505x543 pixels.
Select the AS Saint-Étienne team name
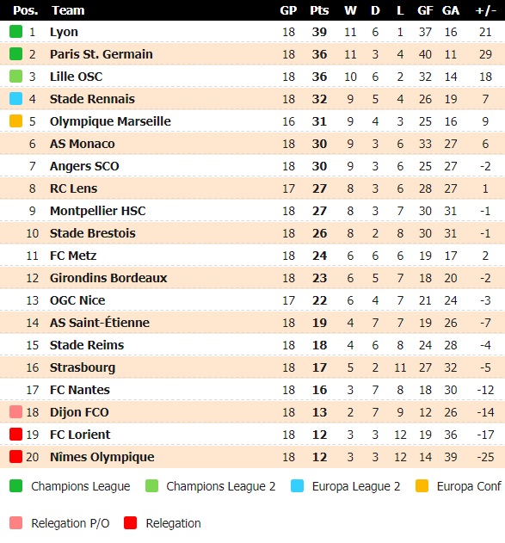point(100,322)
